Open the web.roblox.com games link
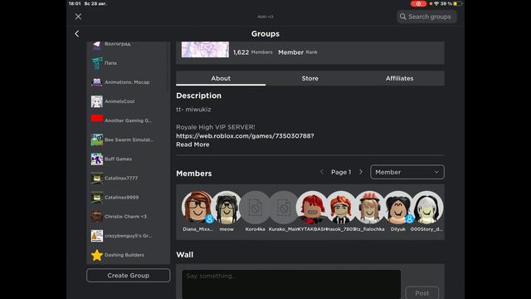The width and height of the screenshot is (531, 299). pos(245,136)
